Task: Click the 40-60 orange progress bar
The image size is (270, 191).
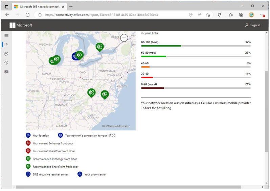Action: 196,67
